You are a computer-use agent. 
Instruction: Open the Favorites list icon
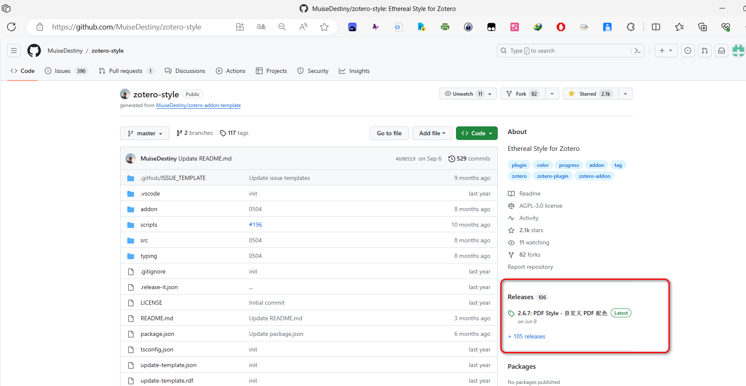(x=679, y=27)
